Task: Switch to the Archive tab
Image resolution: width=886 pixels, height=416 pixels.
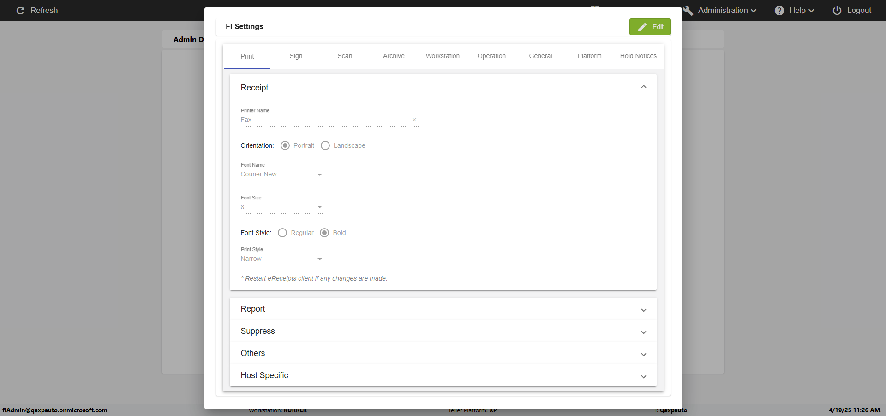Action: [394, 56]
